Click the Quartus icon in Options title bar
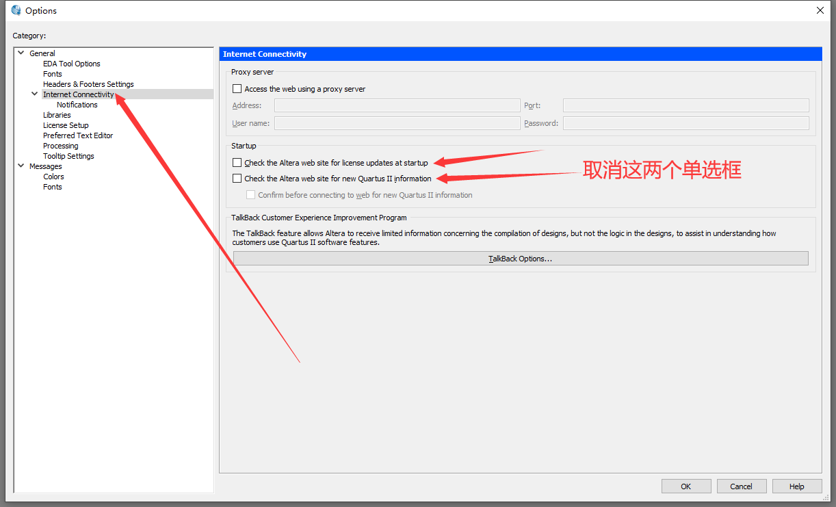836x507 pixels. click(x=16, y=10)
